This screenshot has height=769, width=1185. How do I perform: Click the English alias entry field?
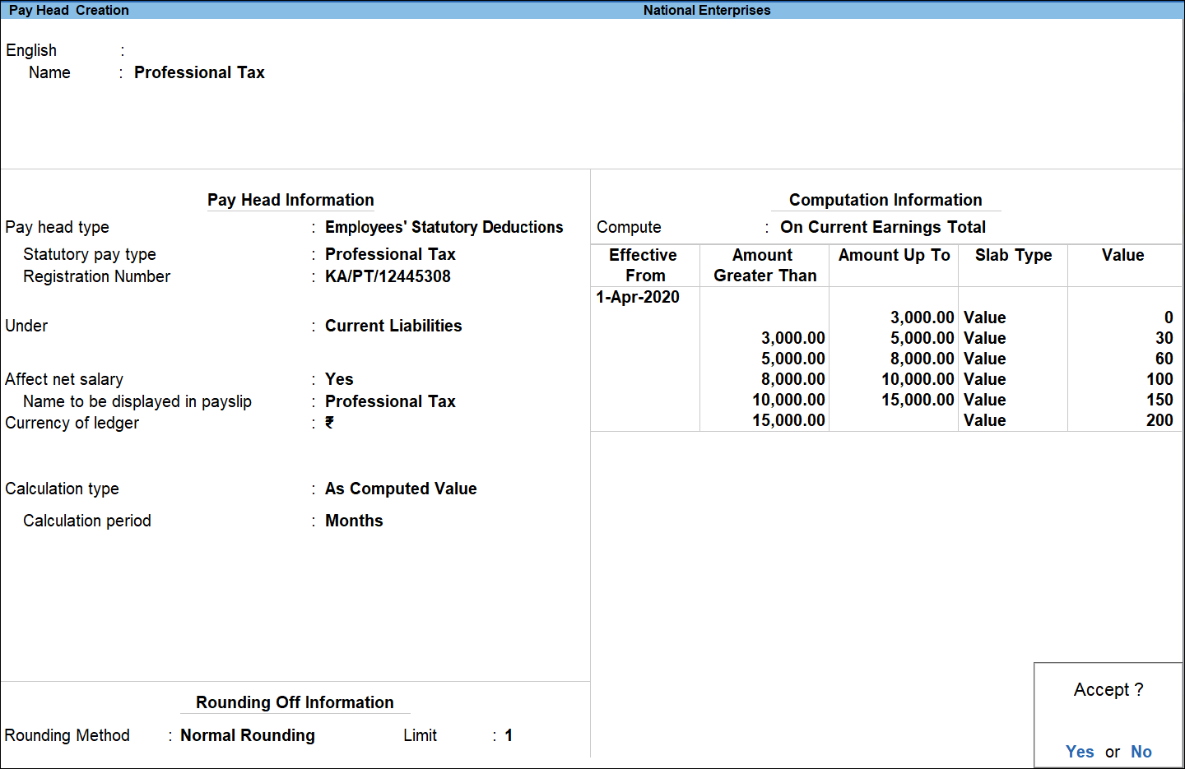(165, 50)
